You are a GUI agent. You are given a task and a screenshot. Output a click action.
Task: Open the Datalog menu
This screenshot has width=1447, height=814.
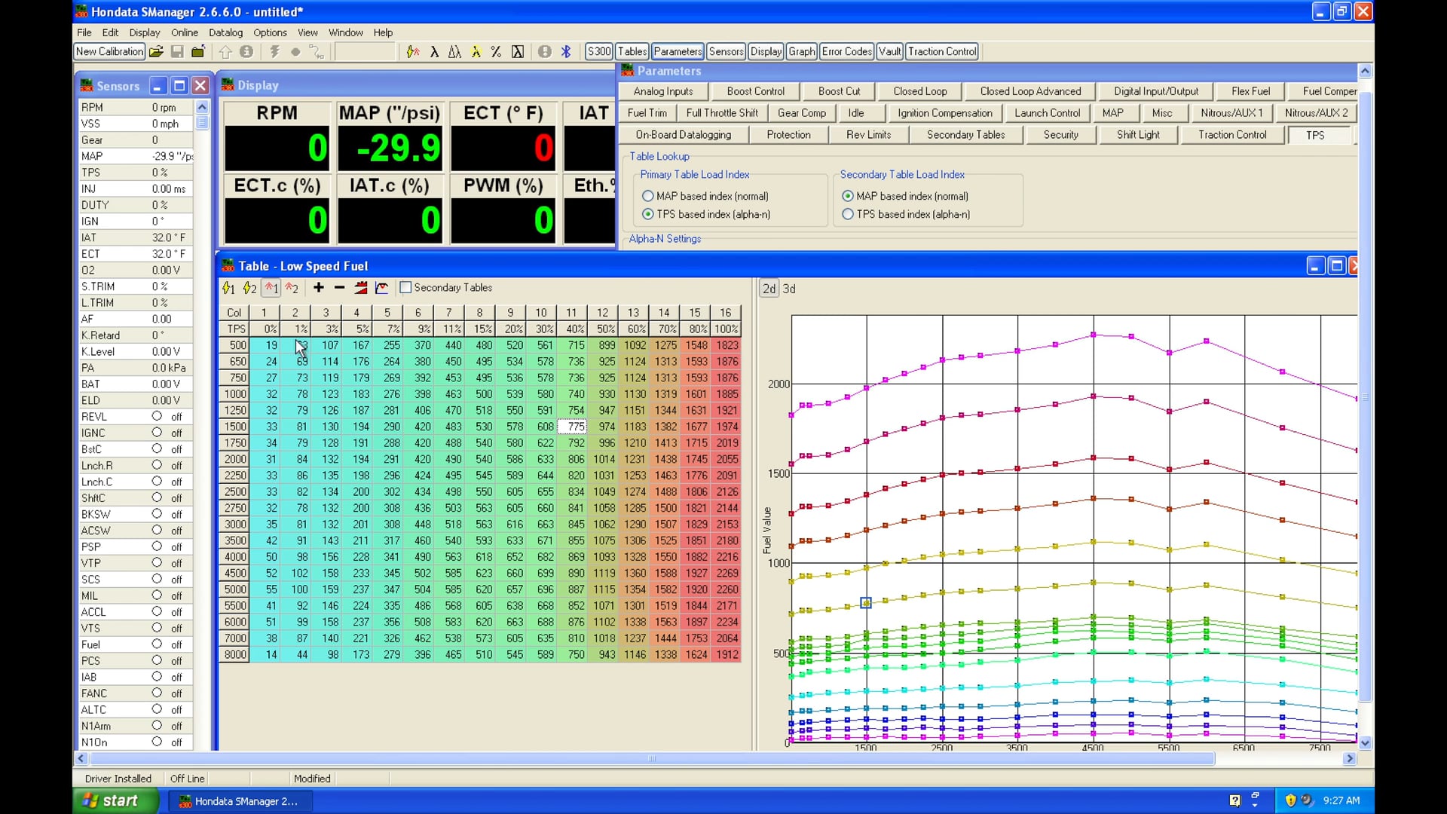[x=225, y=32]
